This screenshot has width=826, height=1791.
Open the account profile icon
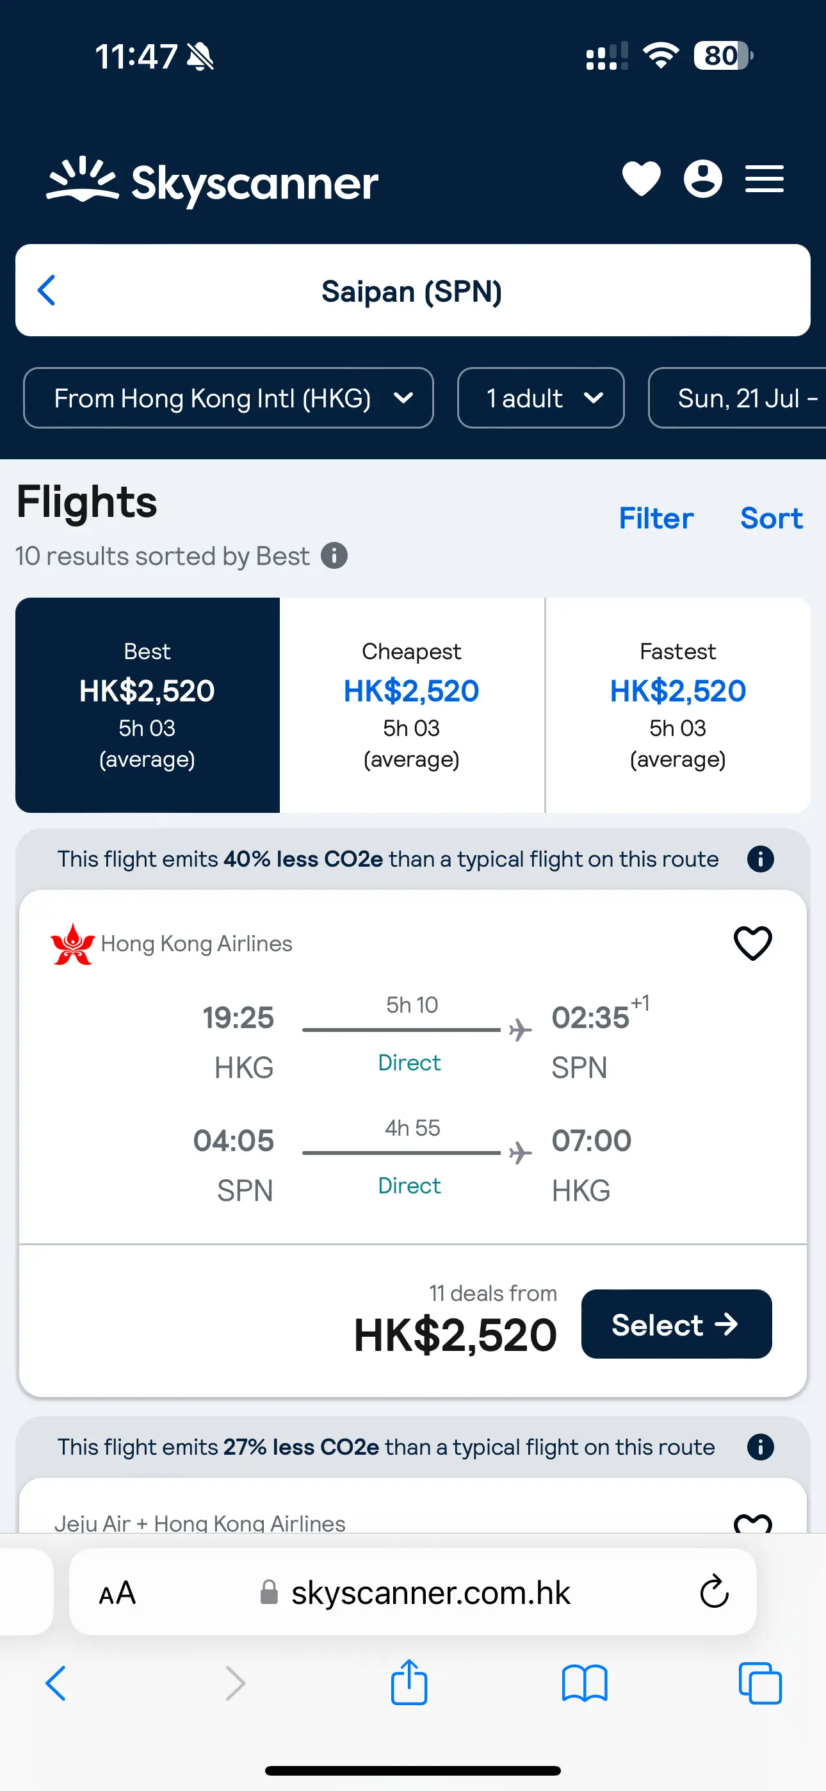click(702, 179)
